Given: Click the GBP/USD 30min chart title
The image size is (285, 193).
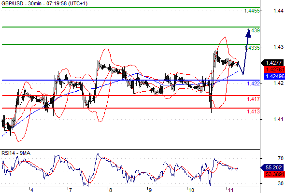Looking at the screenshot, I should tap(44, 3).
